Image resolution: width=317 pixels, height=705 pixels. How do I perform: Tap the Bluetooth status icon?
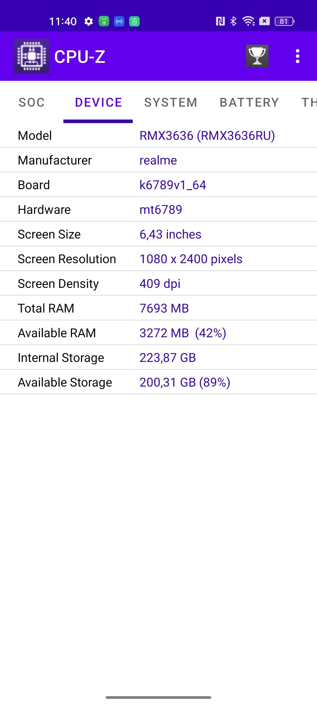[x=234, y=21]
